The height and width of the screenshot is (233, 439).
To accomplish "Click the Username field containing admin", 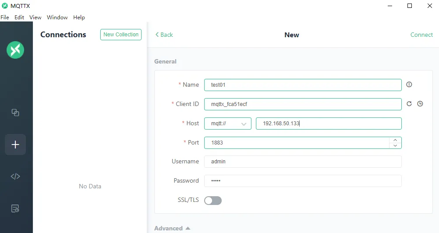I will (x=303, y=162).
